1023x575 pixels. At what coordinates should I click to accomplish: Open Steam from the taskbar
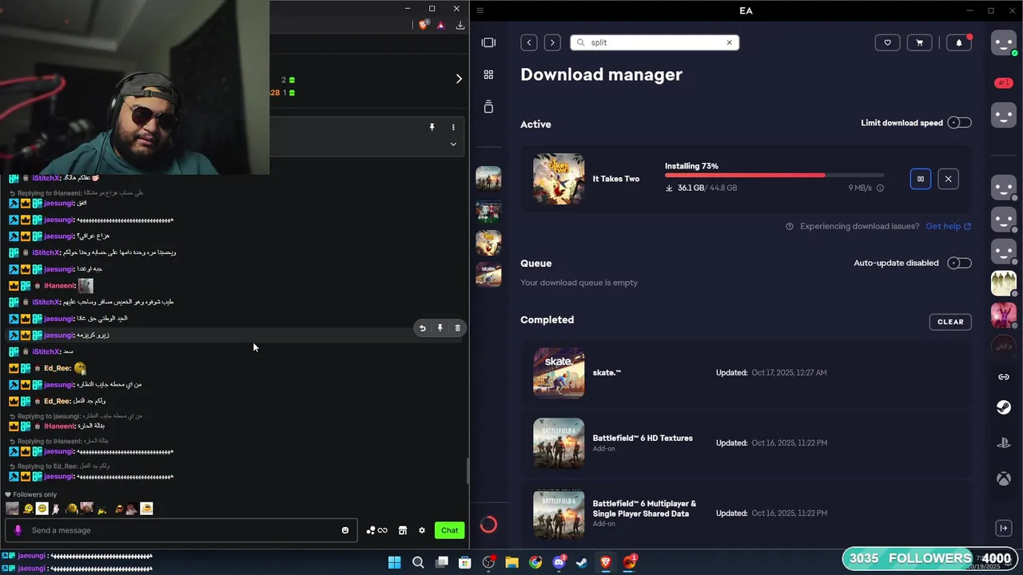[x=582, y=562]
